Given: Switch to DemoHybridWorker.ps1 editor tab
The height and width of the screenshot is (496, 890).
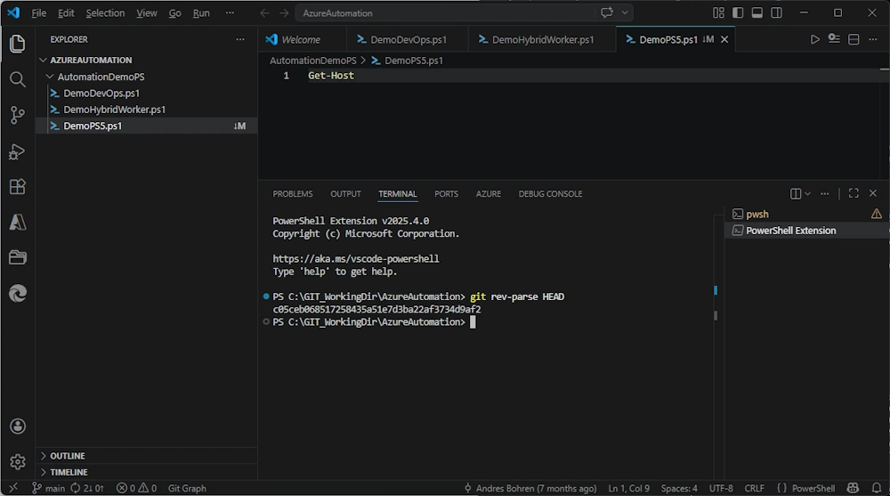Looking at the screenshot, I should coord(542,40).
